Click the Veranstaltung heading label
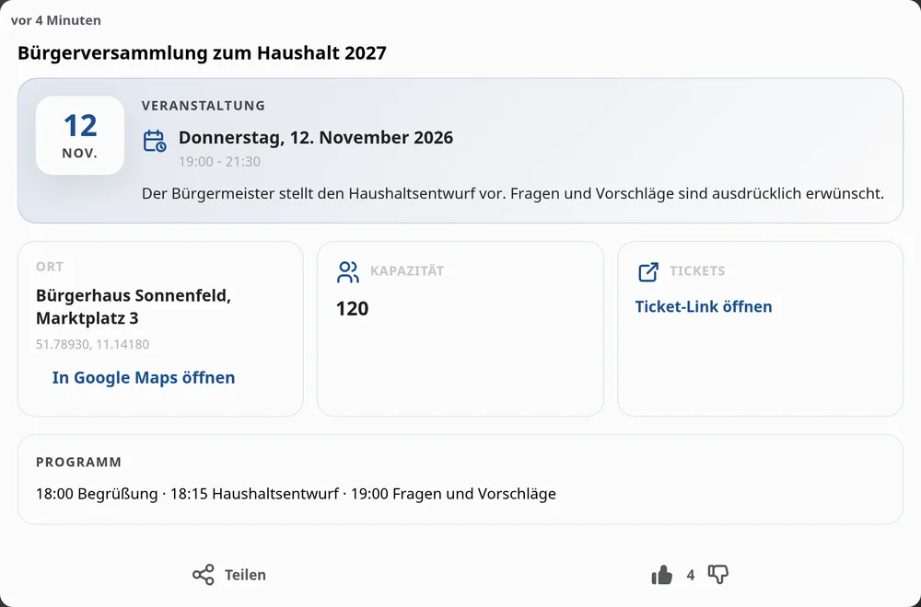Image resolution: width=921 pixels, height=607 pixels. click(204, 106)
